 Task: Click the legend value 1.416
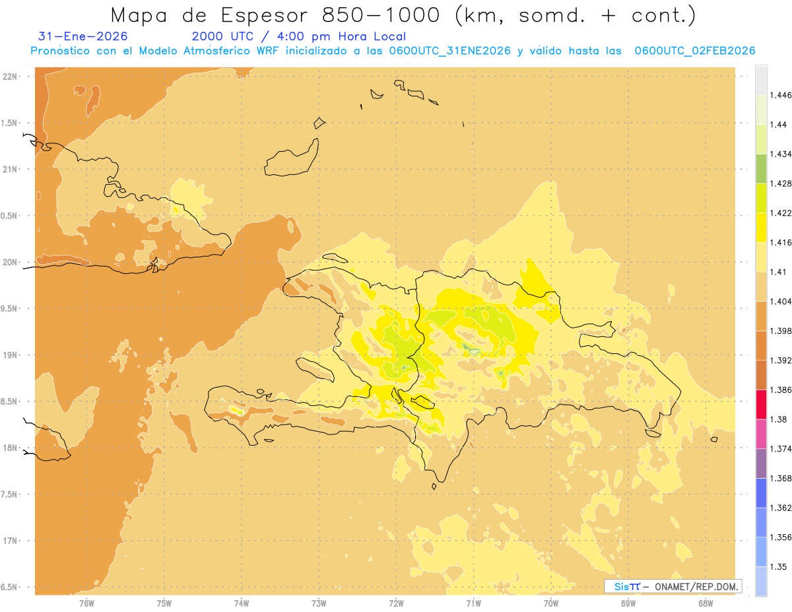(782, 242)
